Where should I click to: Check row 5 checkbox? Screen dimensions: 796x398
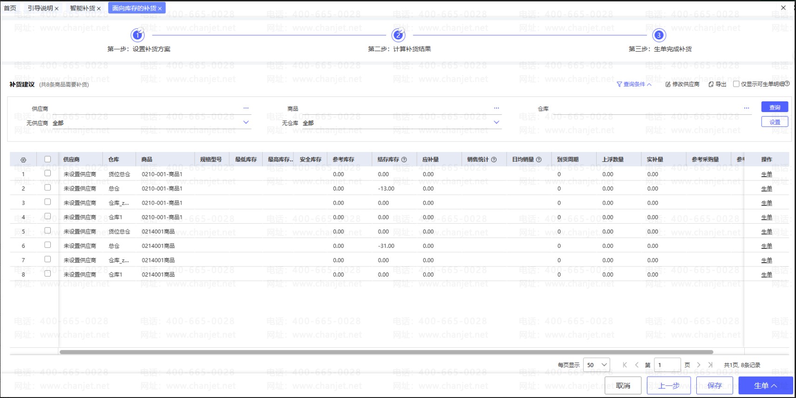tap(48, 231)
